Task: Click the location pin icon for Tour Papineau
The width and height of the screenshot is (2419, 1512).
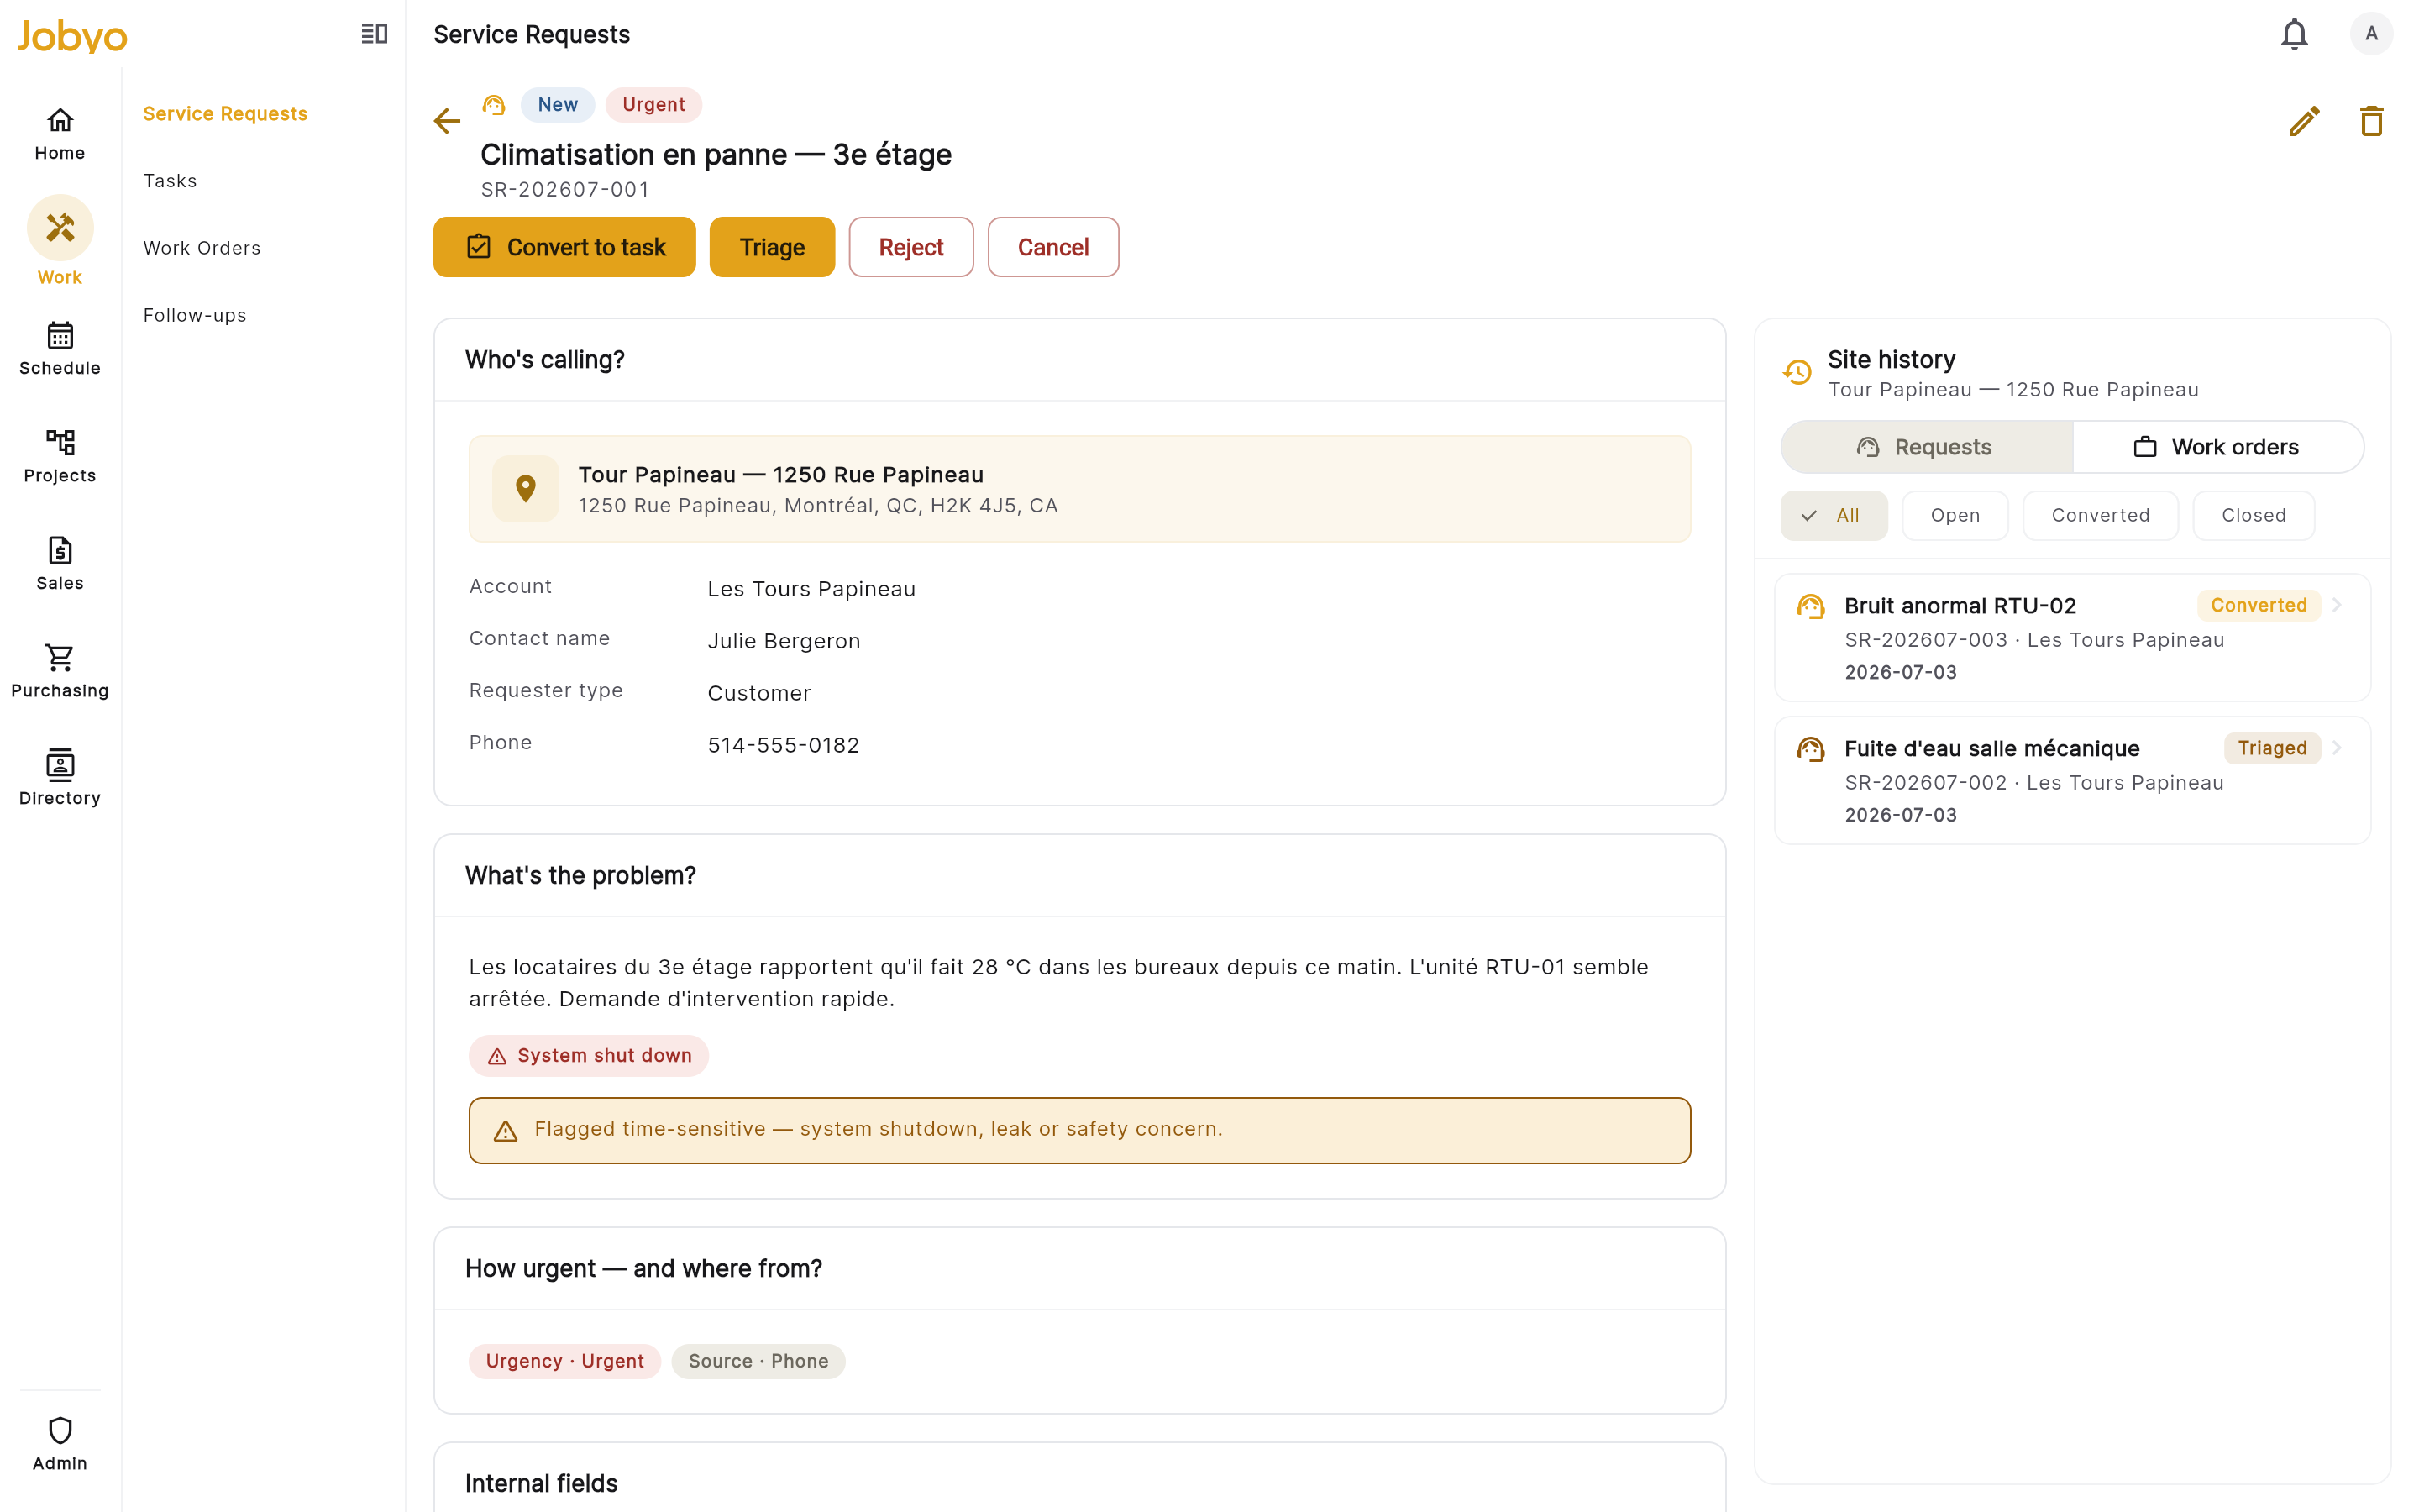Action: click(526, 489)
